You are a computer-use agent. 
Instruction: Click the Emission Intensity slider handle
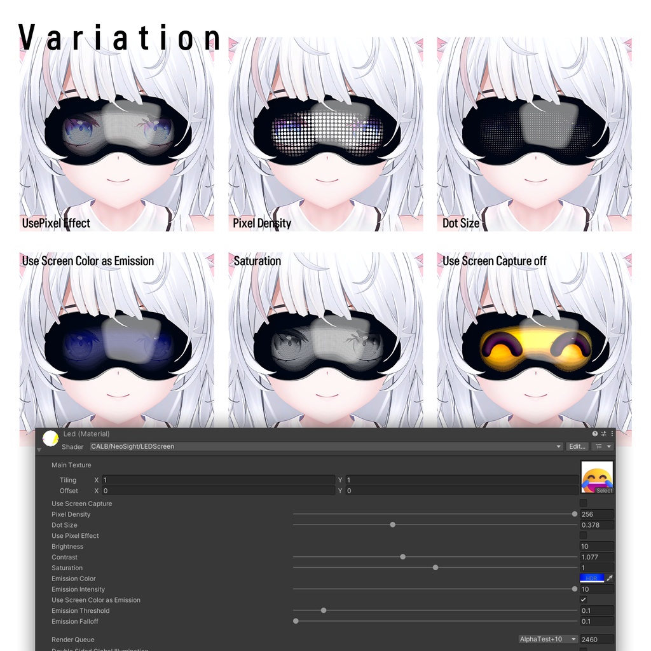575,589
